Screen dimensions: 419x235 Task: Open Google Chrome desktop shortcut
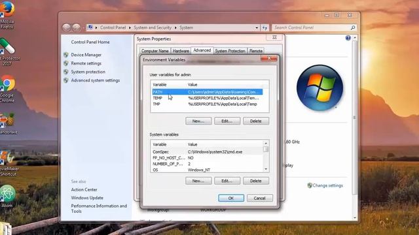coord(7,84)
